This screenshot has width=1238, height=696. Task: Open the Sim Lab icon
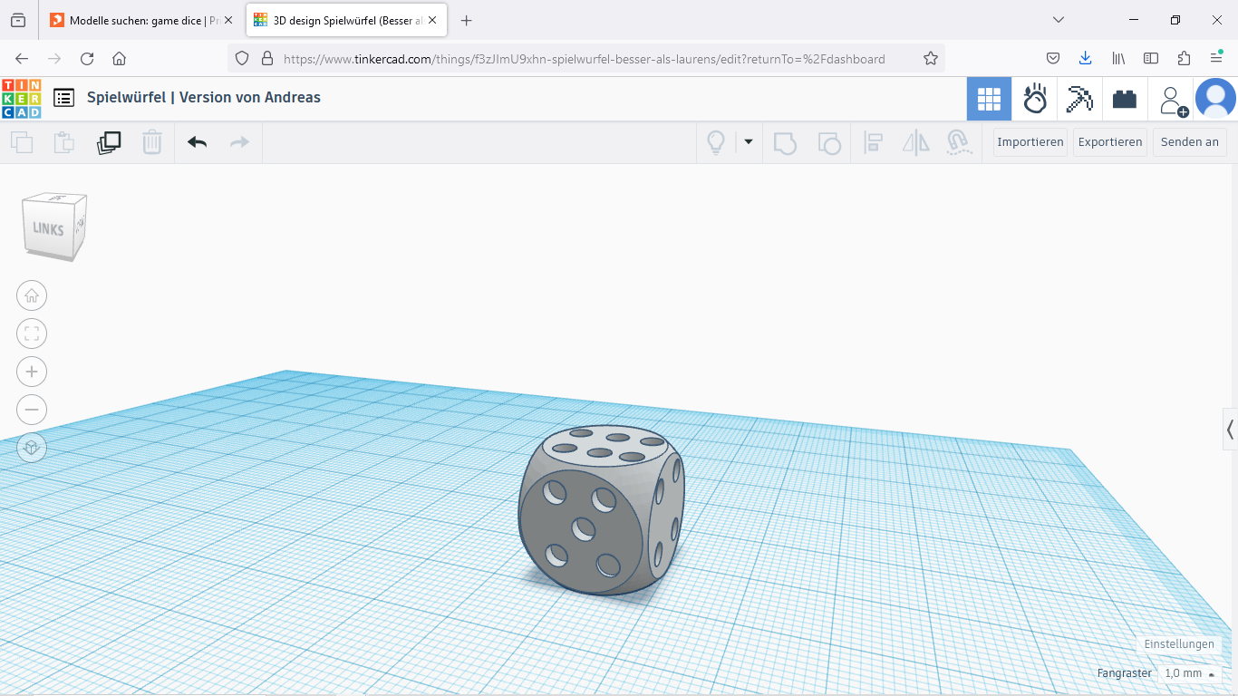(x=1035, y=99)
